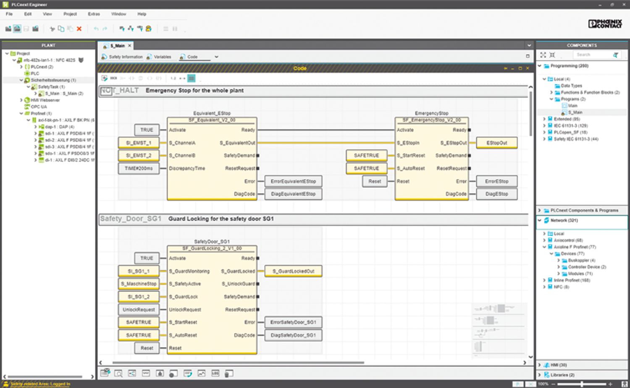Click the Collapse All icon in Components
630x388 pixels.
(x=552, y=55)
